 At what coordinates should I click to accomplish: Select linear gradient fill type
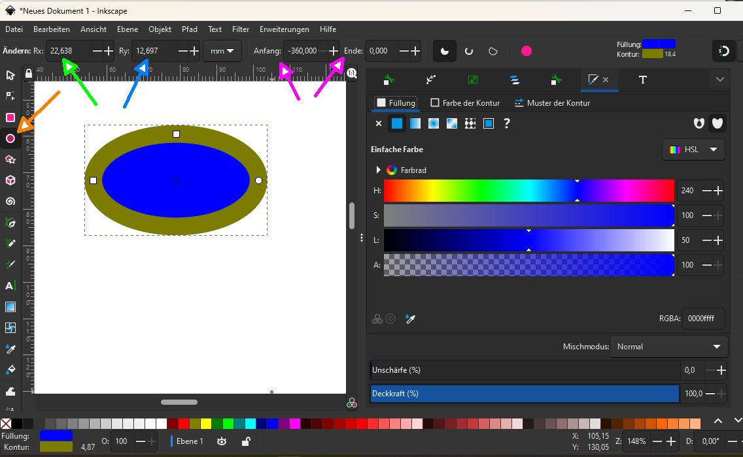pyautogui.click(x=415, y=123)
